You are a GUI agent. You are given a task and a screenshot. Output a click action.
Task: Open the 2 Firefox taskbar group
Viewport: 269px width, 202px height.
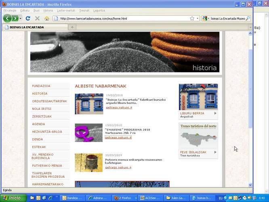click(x=125, y=198)
